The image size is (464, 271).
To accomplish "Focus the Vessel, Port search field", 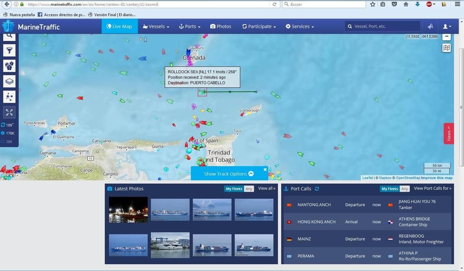I will [x=382, y=26].
